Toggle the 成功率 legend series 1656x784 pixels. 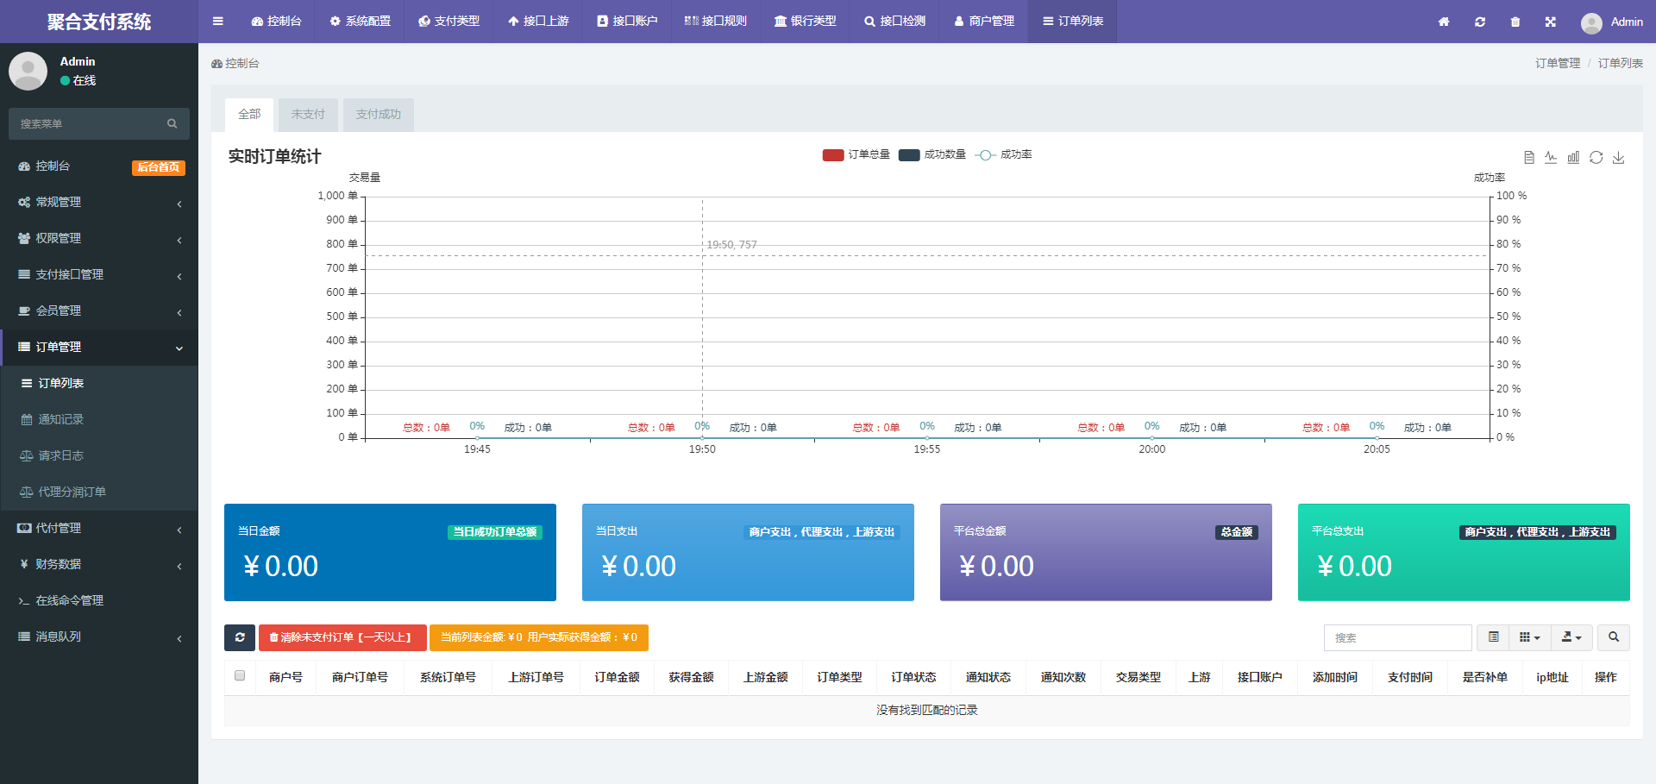[x=1004, y=155]
